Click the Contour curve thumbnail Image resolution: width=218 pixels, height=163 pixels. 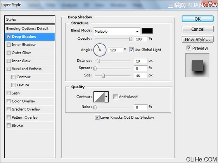(99, 97)
